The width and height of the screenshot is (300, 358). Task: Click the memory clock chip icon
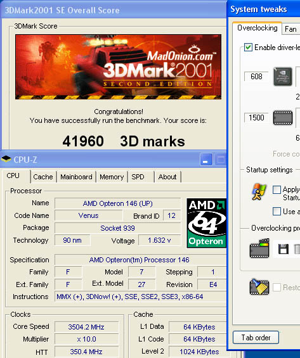(x=283, y=118)
